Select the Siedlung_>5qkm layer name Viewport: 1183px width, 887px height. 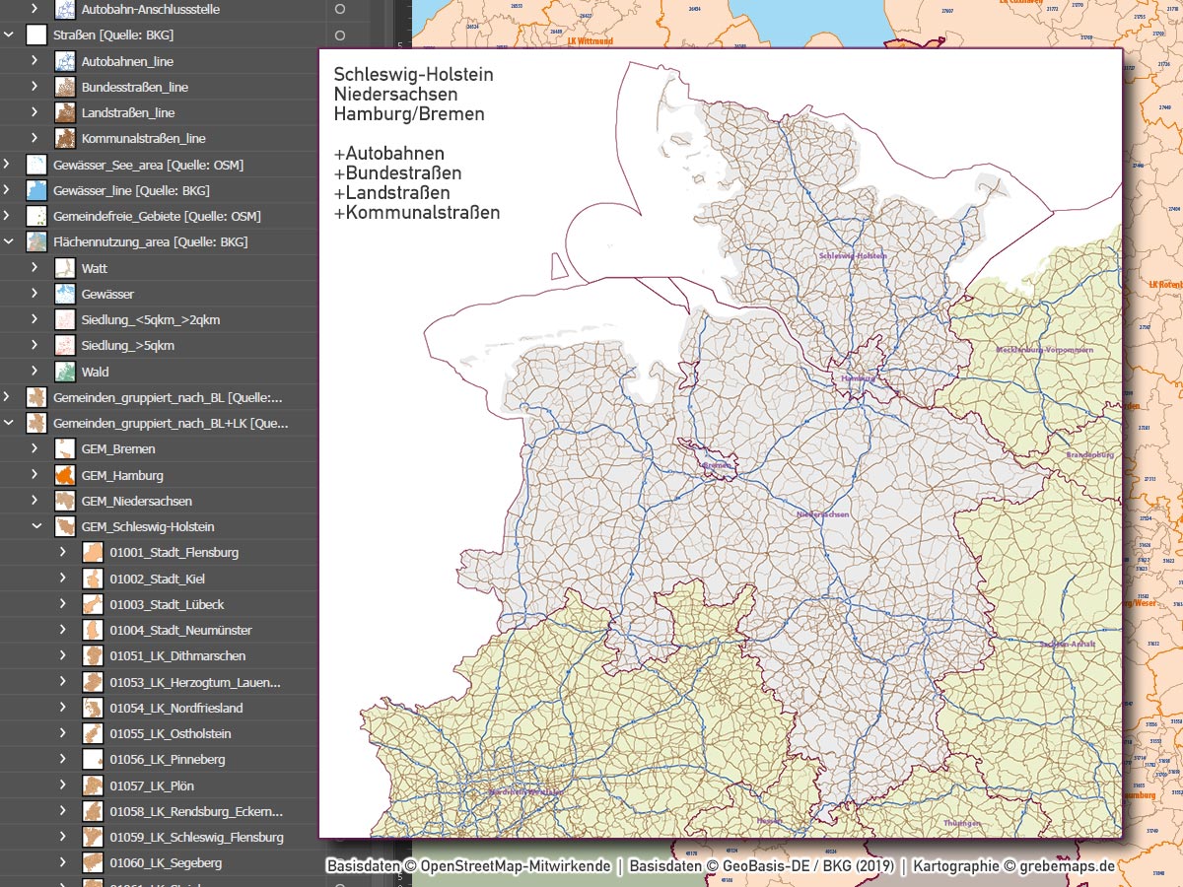[x=128, y=346]
